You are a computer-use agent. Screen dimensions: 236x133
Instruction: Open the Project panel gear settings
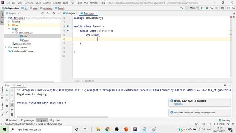[x=53, y=13]
